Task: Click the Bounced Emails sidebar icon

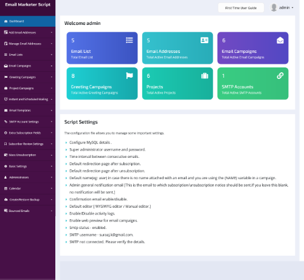Action: pyautogui.click(x=6, y=211)
